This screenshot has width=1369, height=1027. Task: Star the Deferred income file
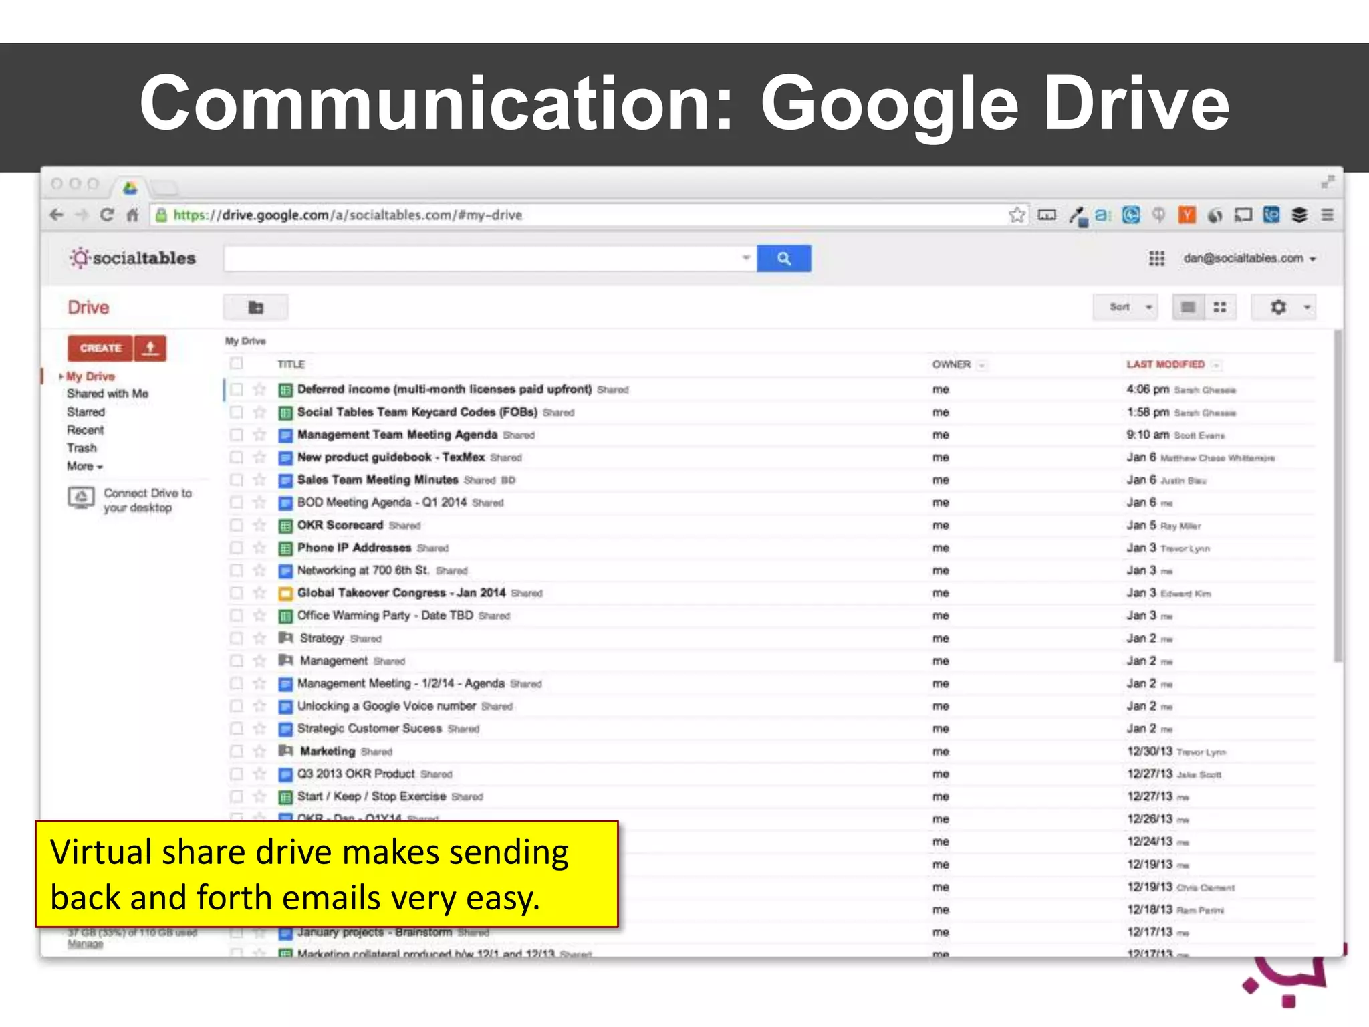pyautogui.click(x=260, y=390)
